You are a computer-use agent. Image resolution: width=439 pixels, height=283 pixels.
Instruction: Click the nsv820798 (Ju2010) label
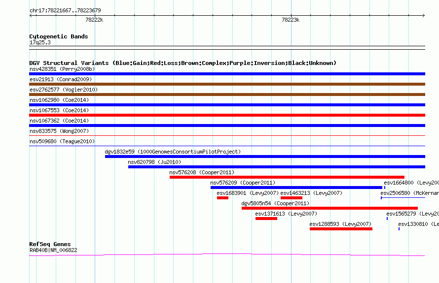point(154,162)
